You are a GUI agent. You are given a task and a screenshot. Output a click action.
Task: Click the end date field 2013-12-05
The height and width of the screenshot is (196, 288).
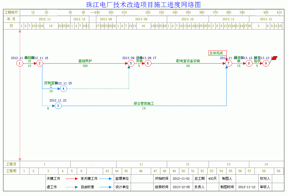181,187
